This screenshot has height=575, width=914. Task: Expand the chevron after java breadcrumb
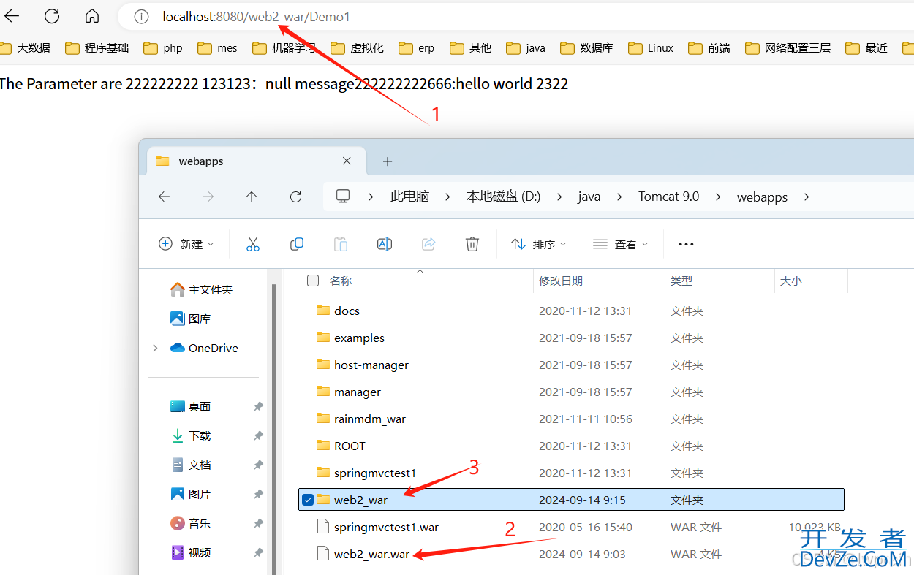tap(619, 197)
